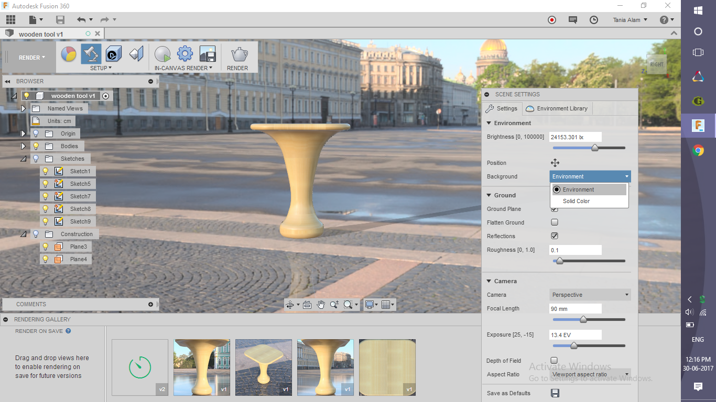Viewport: 716px width, 402px height.
Task: Open the Background dropdown
Action: [590, 176]
